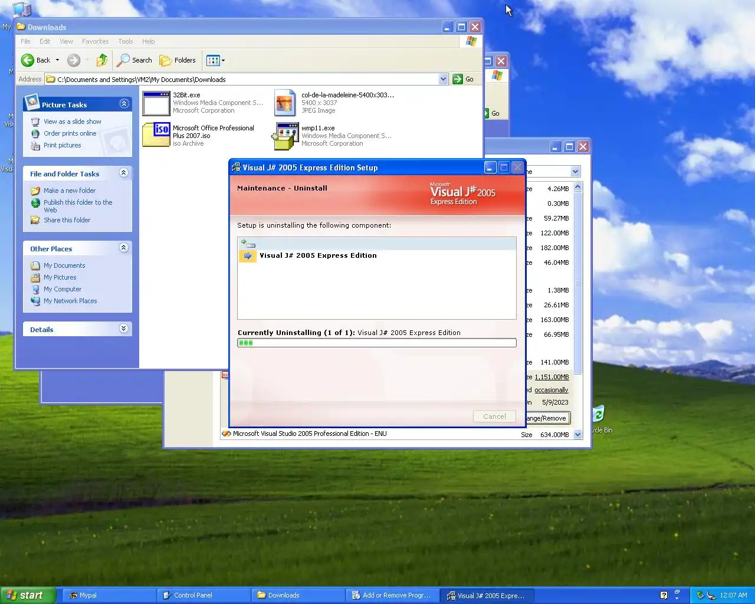The width and height of the screenshot is (755, 604).
Task: Select the col-de-la-madeleine JPEG thumbnail icon
Action: [285, 103]
